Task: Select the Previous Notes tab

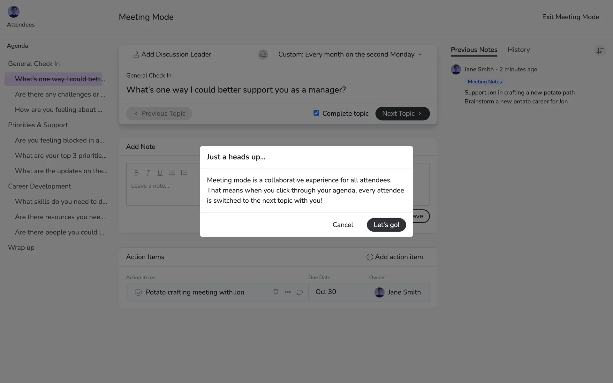Action: [474, 50]
